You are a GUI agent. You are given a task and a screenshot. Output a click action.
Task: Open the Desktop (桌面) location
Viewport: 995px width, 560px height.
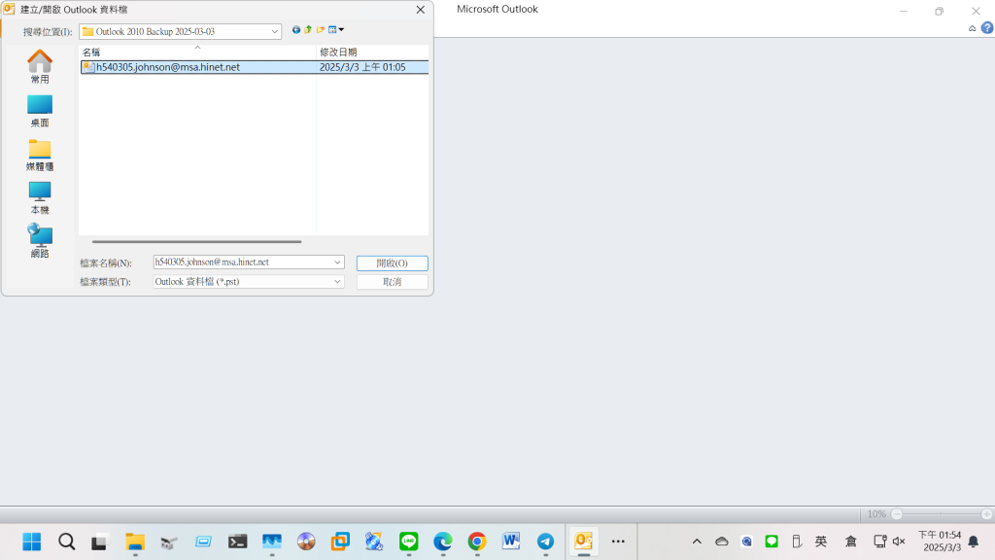pyautogui.click(x=40, y=106)
